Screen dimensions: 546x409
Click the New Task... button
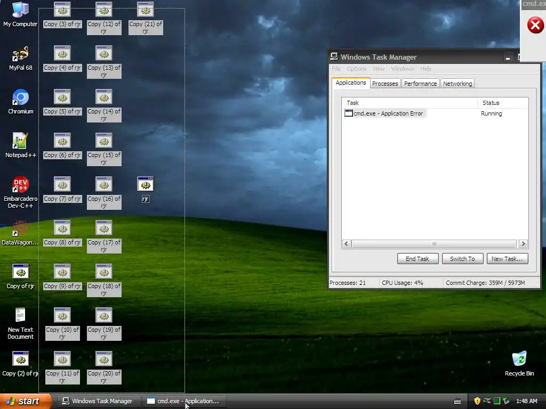coord(507,259)
